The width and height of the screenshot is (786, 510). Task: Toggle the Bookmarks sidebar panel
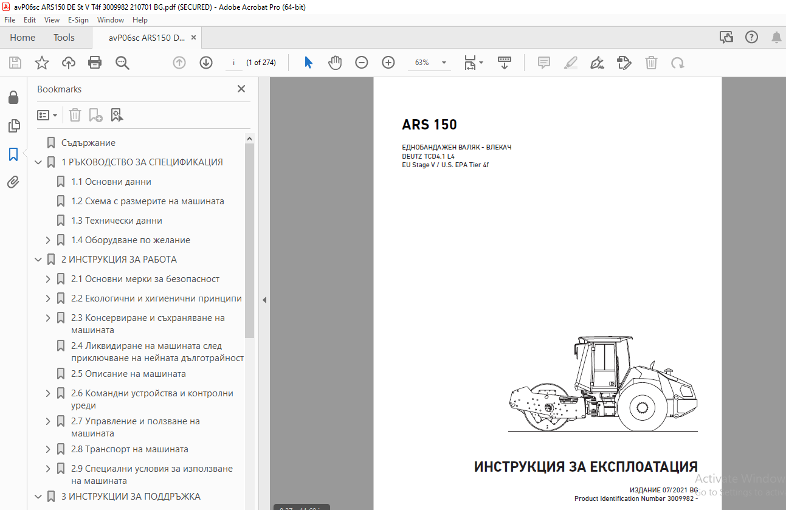click(x=13, y=154)
